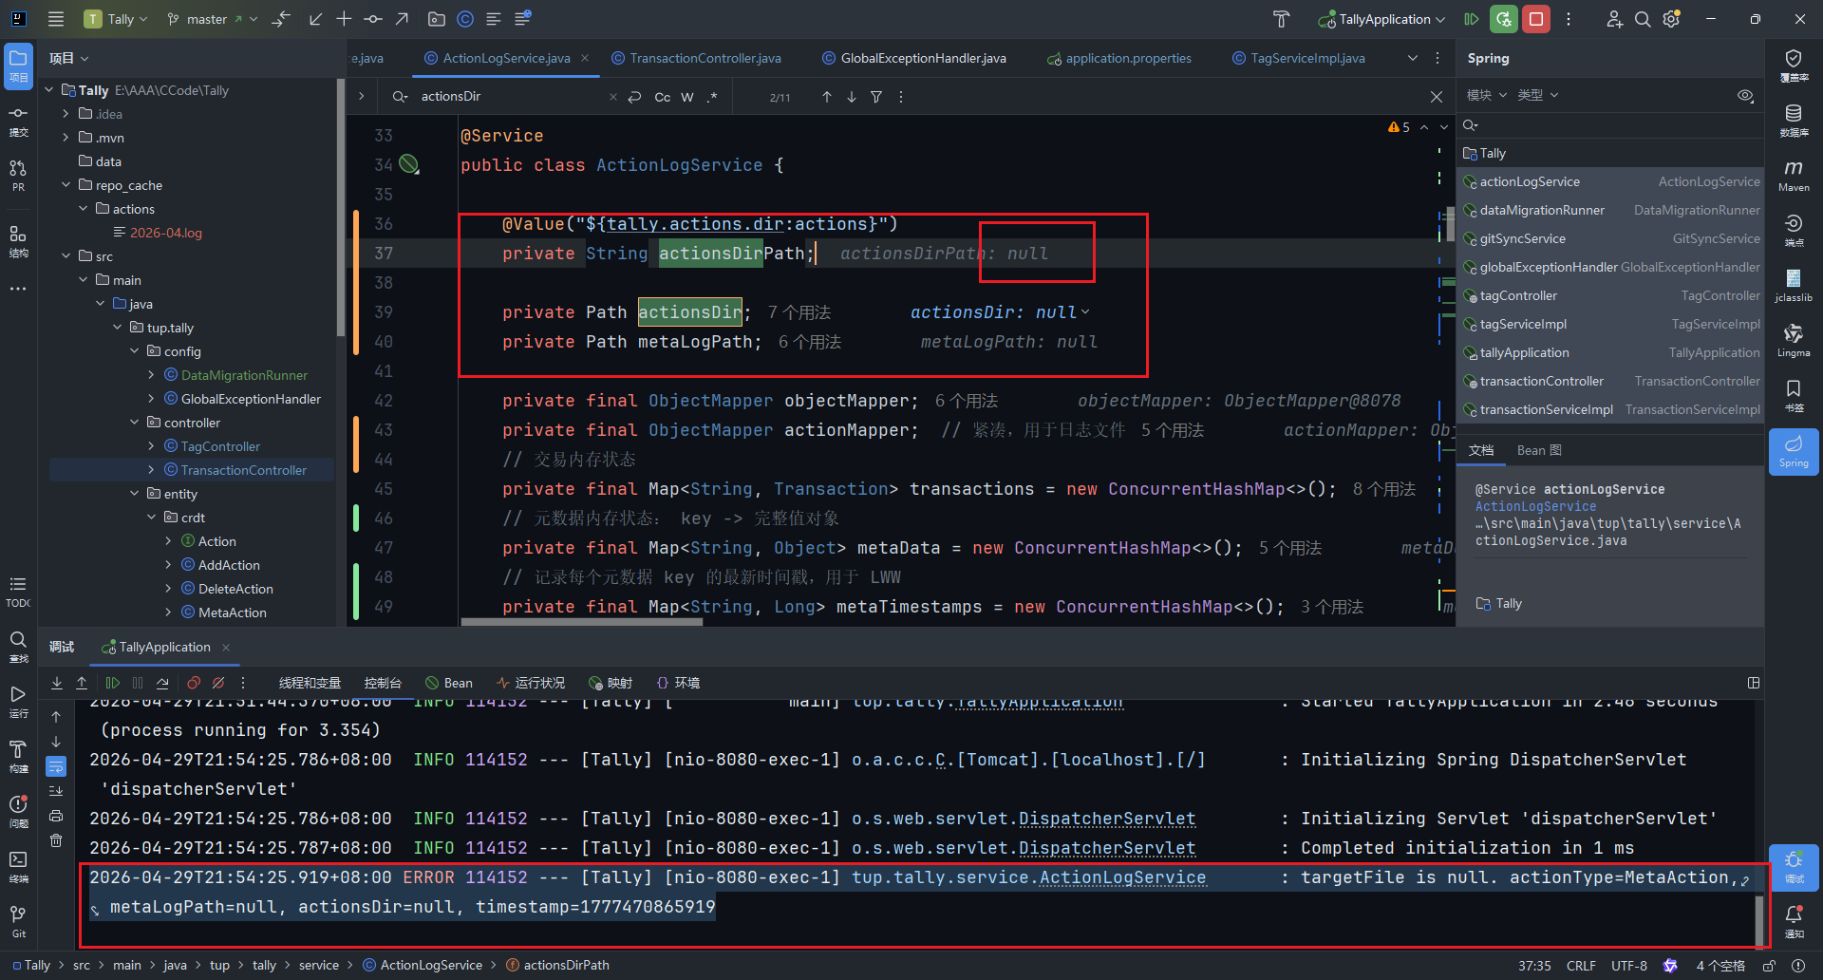Print console output icon
1823x980 pixels.
pyautogui.click(x=56, y=816)
